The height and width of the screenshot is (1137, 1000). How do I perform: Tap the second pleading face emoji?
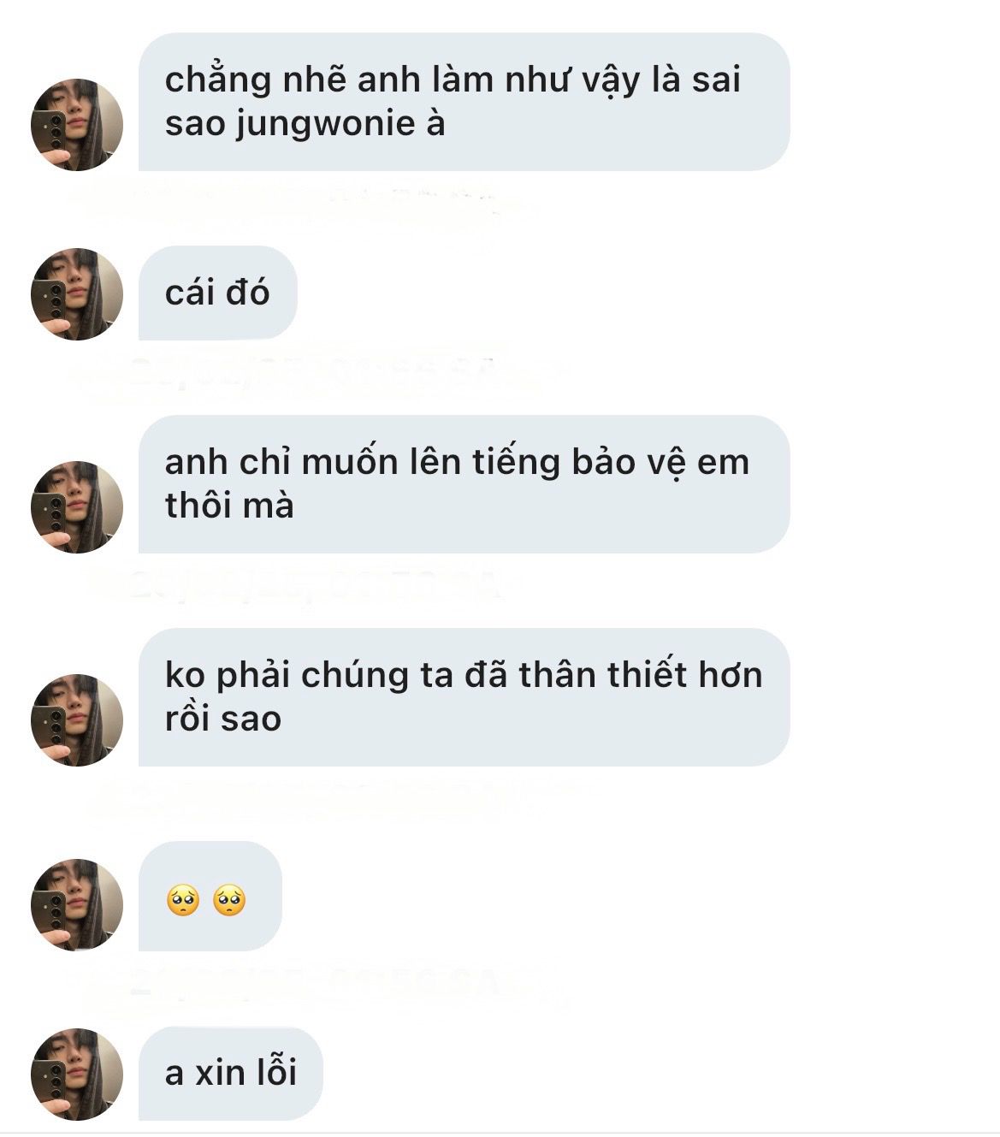click(229, 901)
